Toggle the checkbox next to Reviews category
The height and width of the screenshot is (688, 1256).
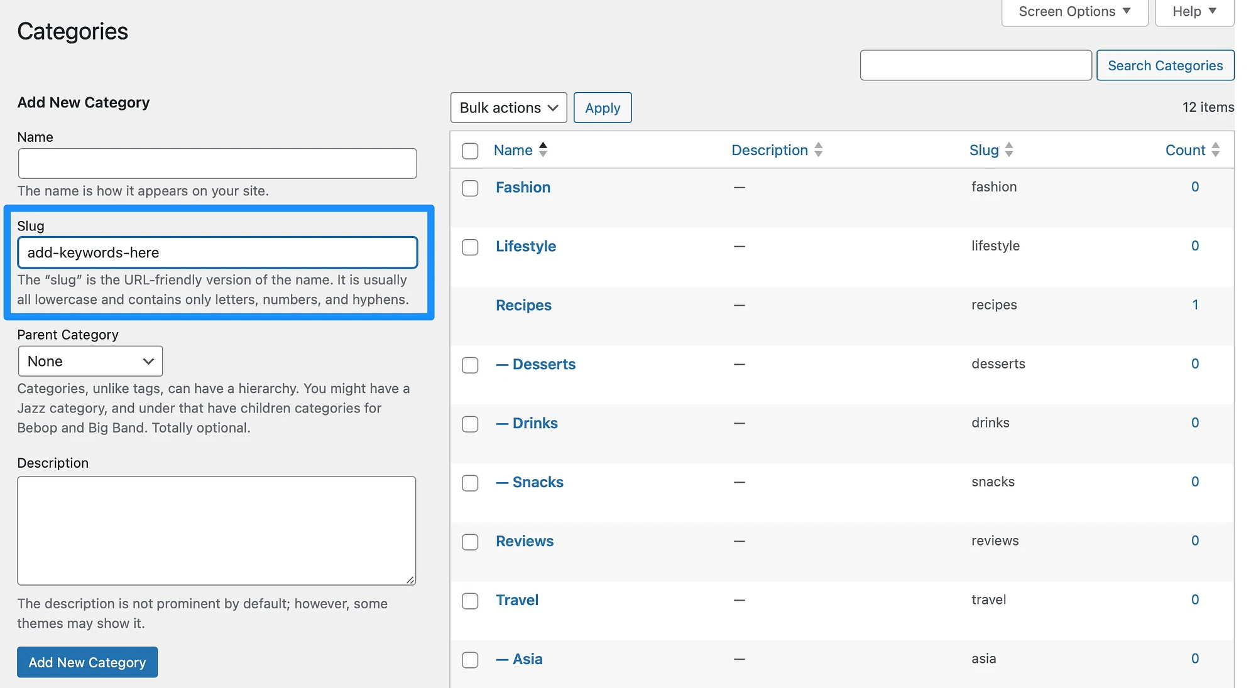coord(470,540)
